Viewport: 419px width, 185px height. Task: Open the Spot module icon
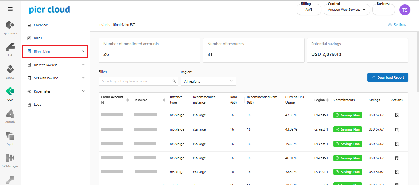tap(10, 138)
